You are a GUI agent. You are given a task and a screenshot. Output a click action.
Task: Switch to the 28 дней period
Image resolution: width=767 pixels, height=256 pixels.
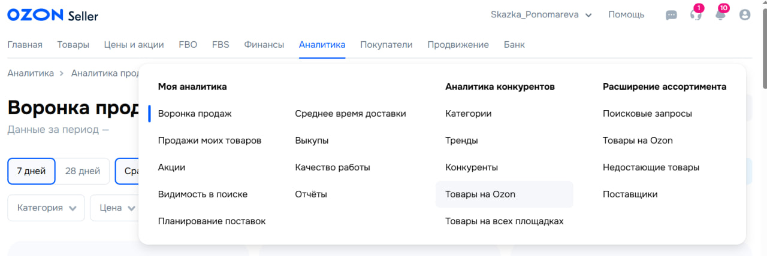click(82, 171)
